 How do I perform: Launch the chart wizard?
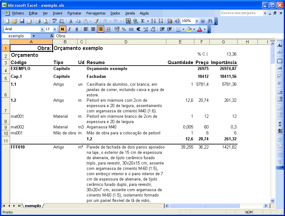click(x=170, y=21)
